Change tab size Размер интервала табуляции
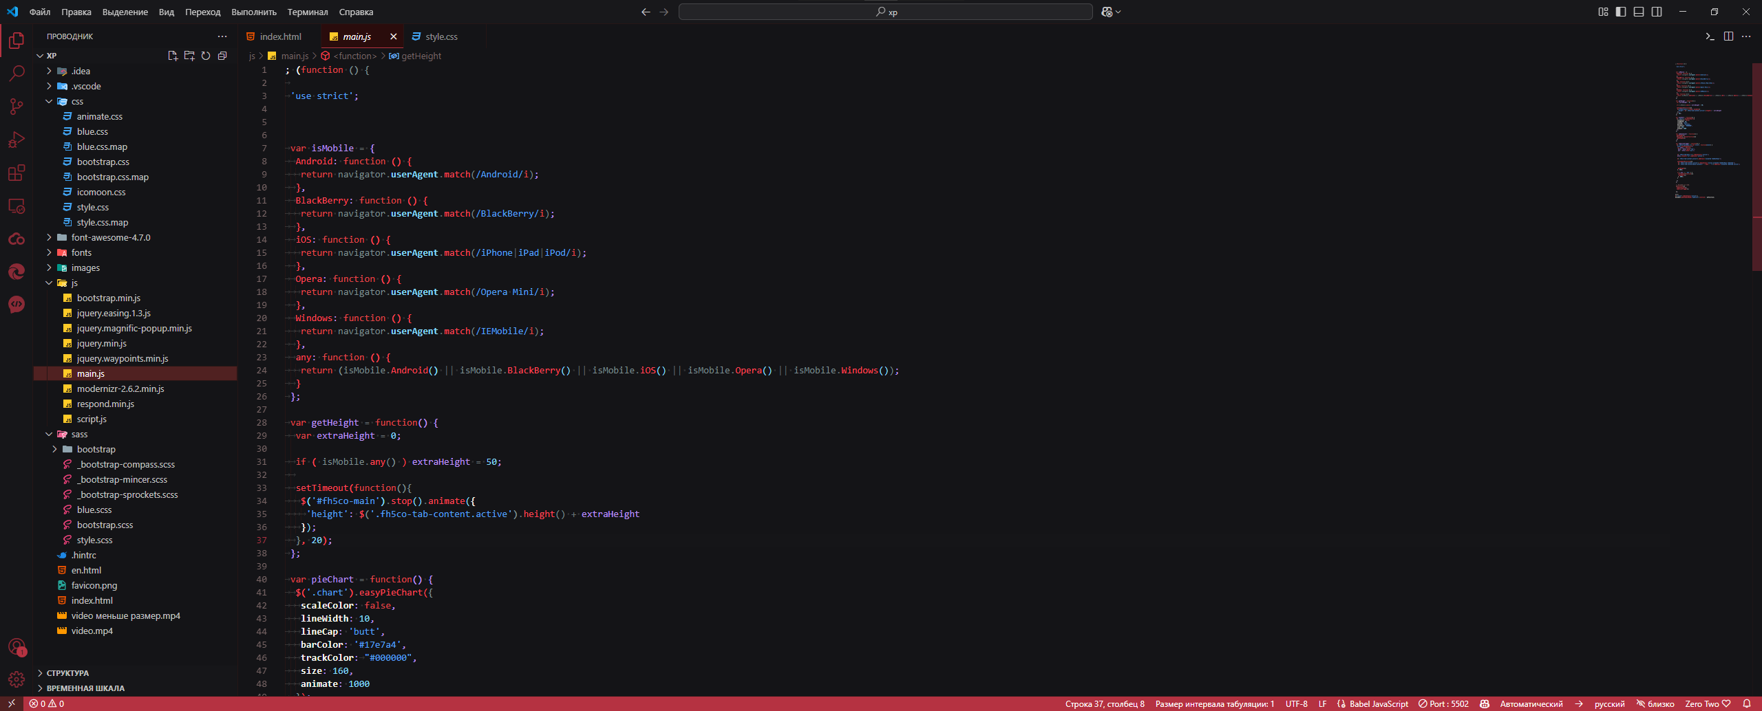The image size is (1762, 711). (x=1215, y=703)
